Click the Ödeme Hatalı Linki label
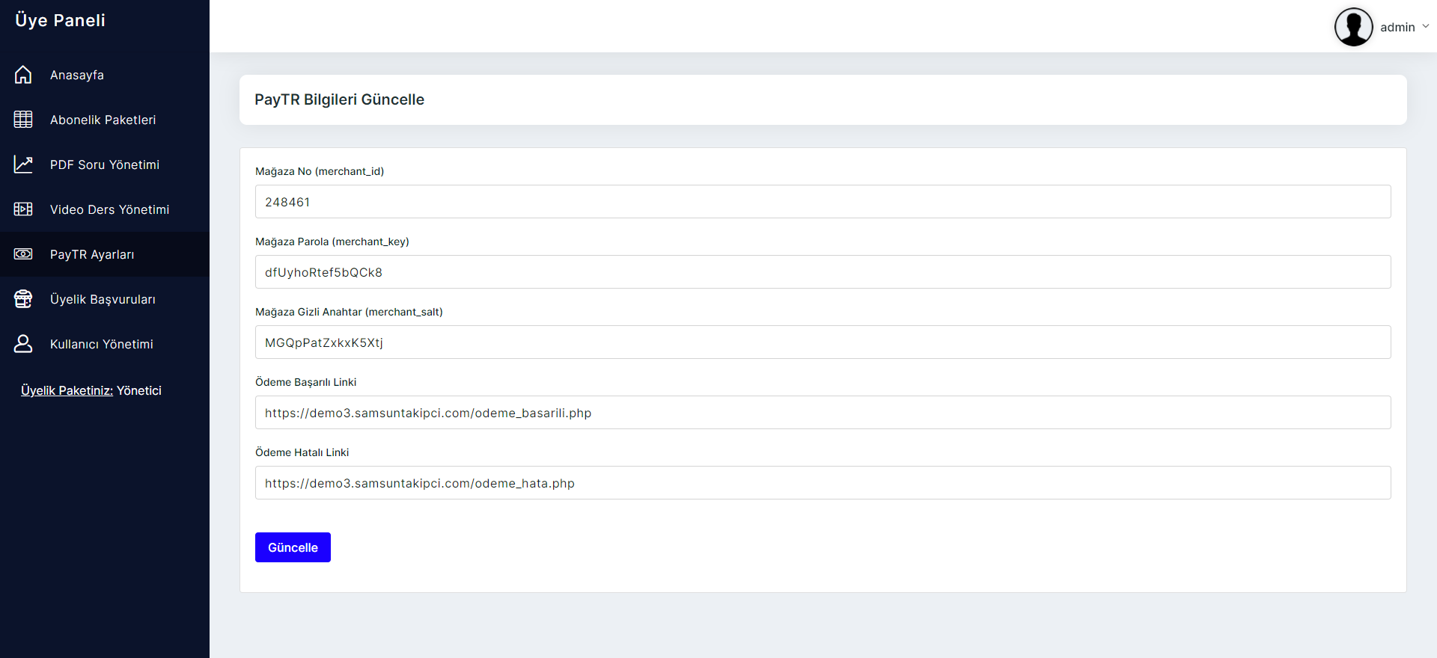 point(302,452)
